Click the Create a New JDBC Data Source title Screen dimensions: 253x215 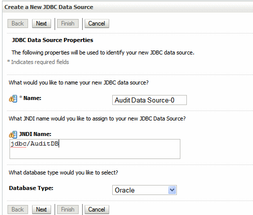(49, 7)
